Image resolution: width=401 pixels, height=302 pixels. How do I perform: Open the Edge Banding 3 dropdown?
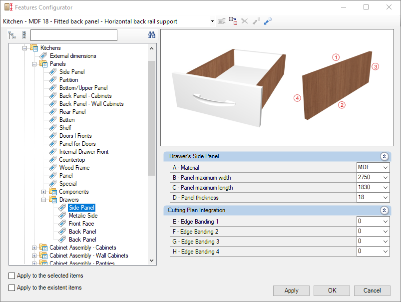point(385,242)
